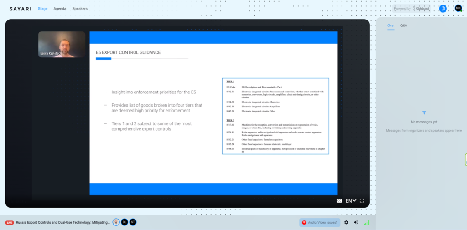Click the Russia Export Controls session title
This screenshot has width=467, height=230.
click(x=63, y=223)
